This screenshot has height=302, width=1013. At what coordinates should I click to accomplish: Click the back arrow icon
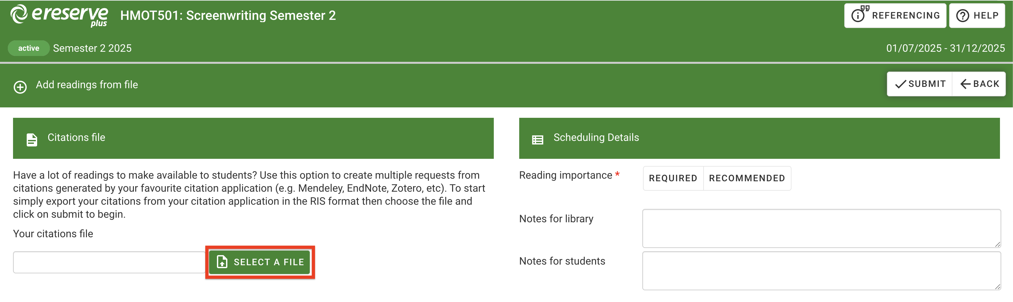pos(966,84)
